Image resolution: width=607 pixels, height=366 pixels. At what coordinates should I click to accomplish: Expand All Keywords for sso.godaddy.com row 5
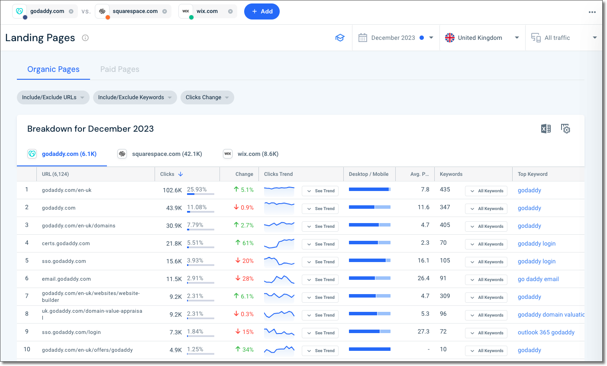click(x=487, y=262)
